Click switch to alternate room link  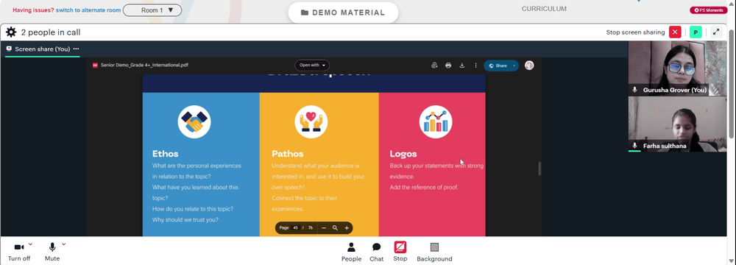88,10
